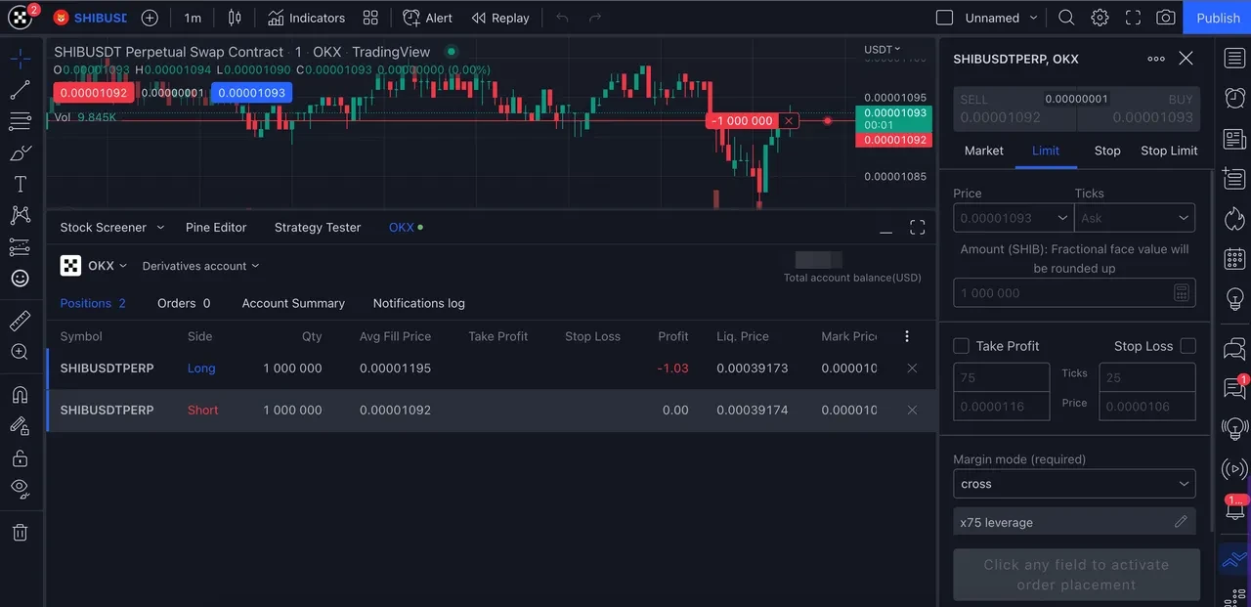
Task: Open the Orders tab
Action: pyautogui.click(x=184, y=303)
